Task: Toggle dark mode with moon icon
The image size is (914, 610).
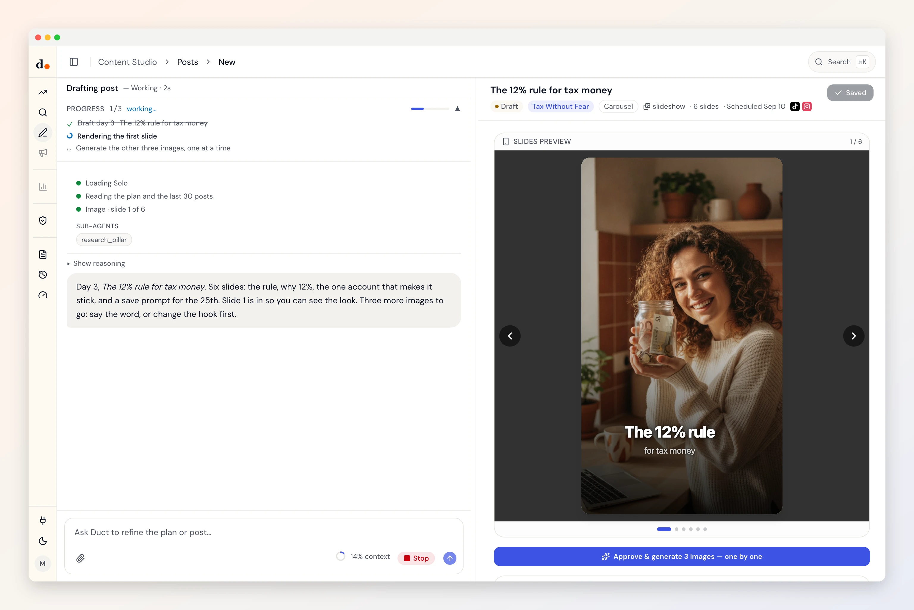Action: 43,541
